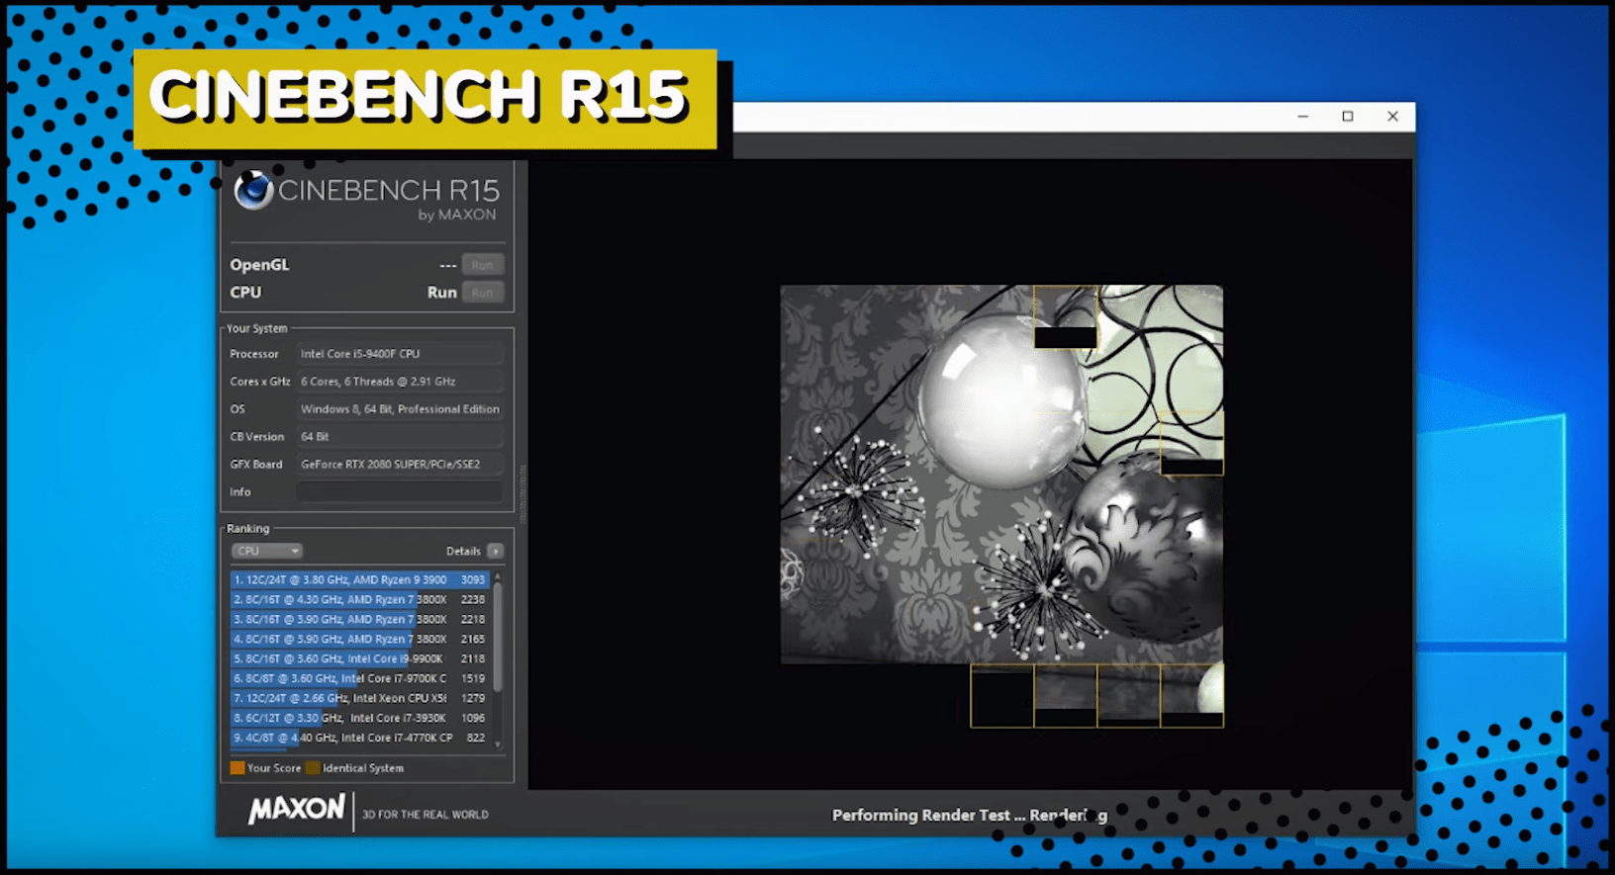
Task: Click the side panel resize grip handle
Action: click(x=522, y=494)
